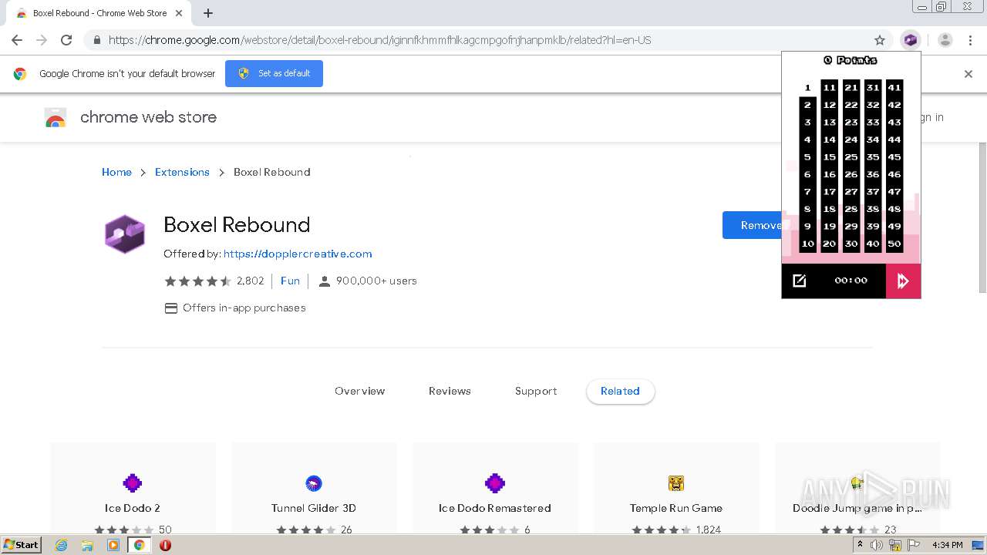This screenshot has width=987, height=555.
Task: Open the Doodle Jump game card title
Action: tap(857, 509)
